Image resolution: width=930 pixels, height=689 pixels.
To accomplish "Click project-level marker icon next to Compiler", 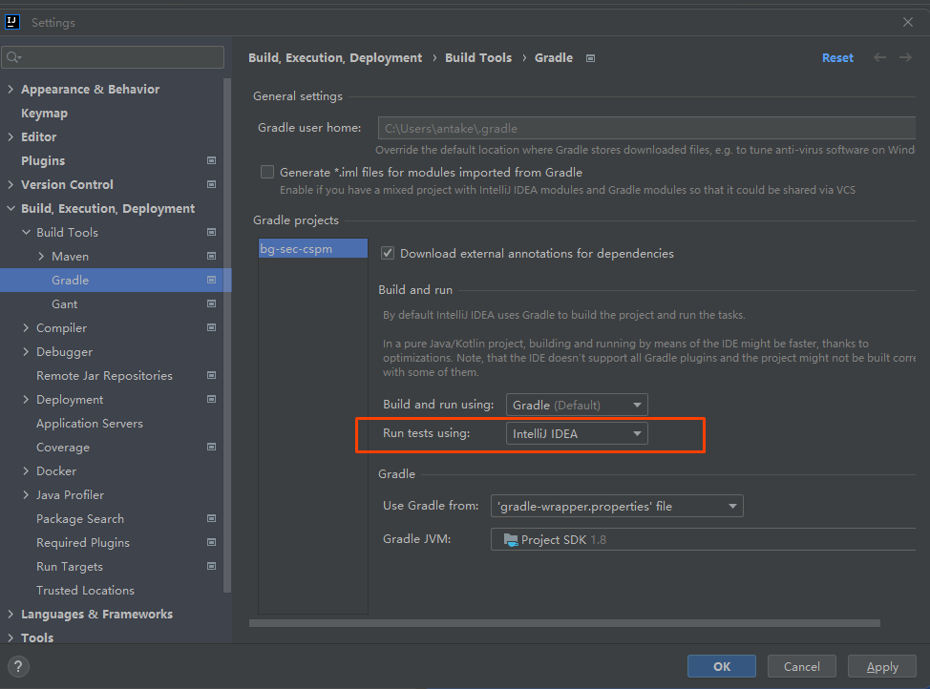I will point(211,327).
